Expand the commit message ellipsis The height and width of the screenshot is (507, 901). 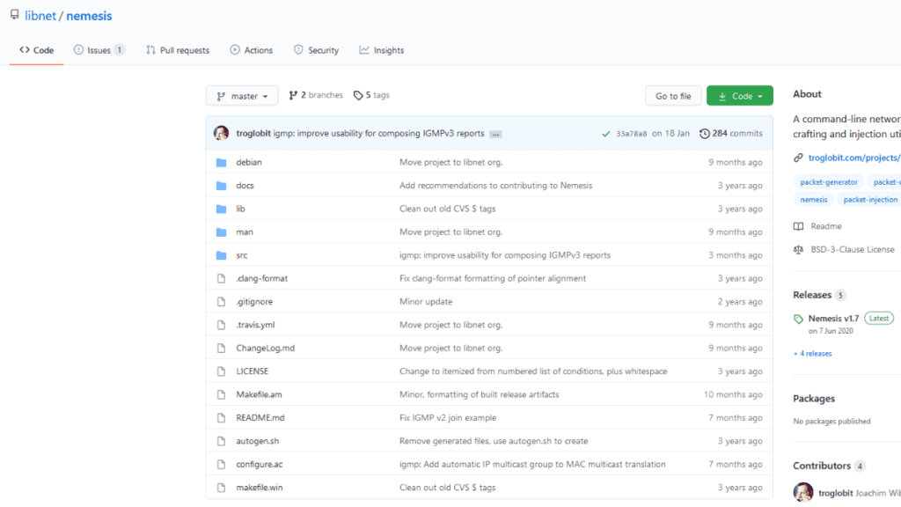tap(495, 134)
